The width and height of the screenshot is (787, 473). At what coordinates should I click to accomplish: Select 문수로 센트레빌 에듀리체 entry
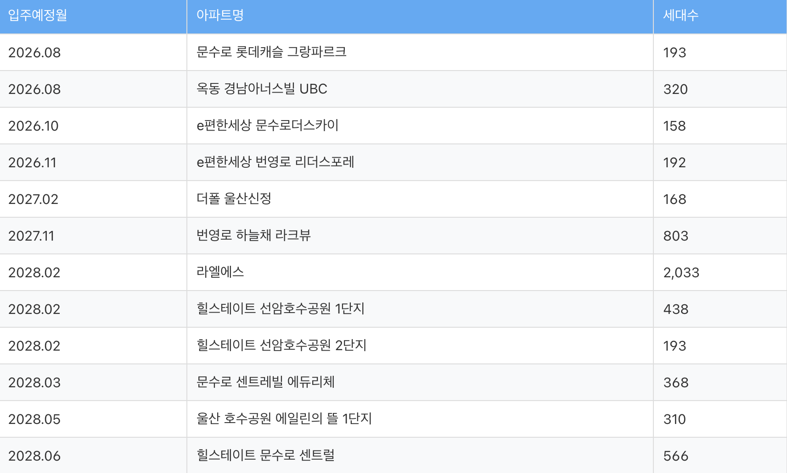coord(265,382)
